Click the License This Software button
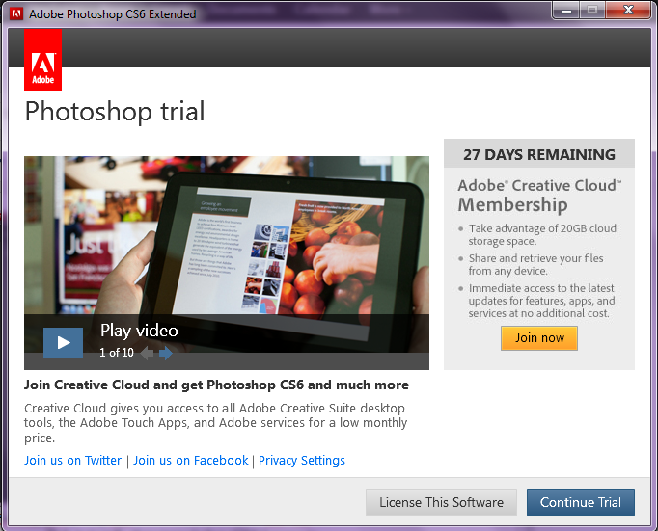The width and height of the screenshot is (658, 531). pyautogui.click(x=441, y=502)
